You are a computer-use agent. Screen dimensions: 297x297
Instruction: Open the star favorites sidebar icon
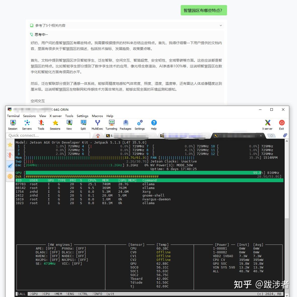[x=10, y=145]
